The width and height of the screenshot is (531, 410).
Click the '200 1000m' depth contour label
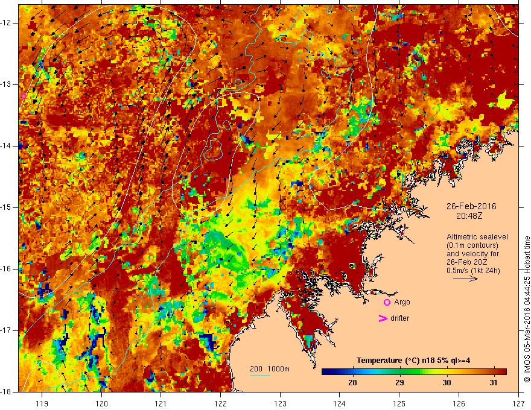(x=270, y=369)
